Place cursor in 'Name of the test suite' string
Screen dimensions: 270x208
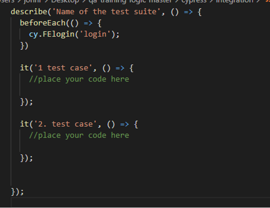106,12
